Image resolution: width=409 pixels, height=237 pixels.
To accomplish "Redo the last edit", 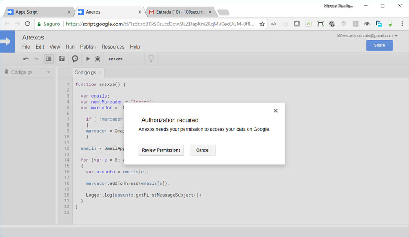I will pos(36,59).
